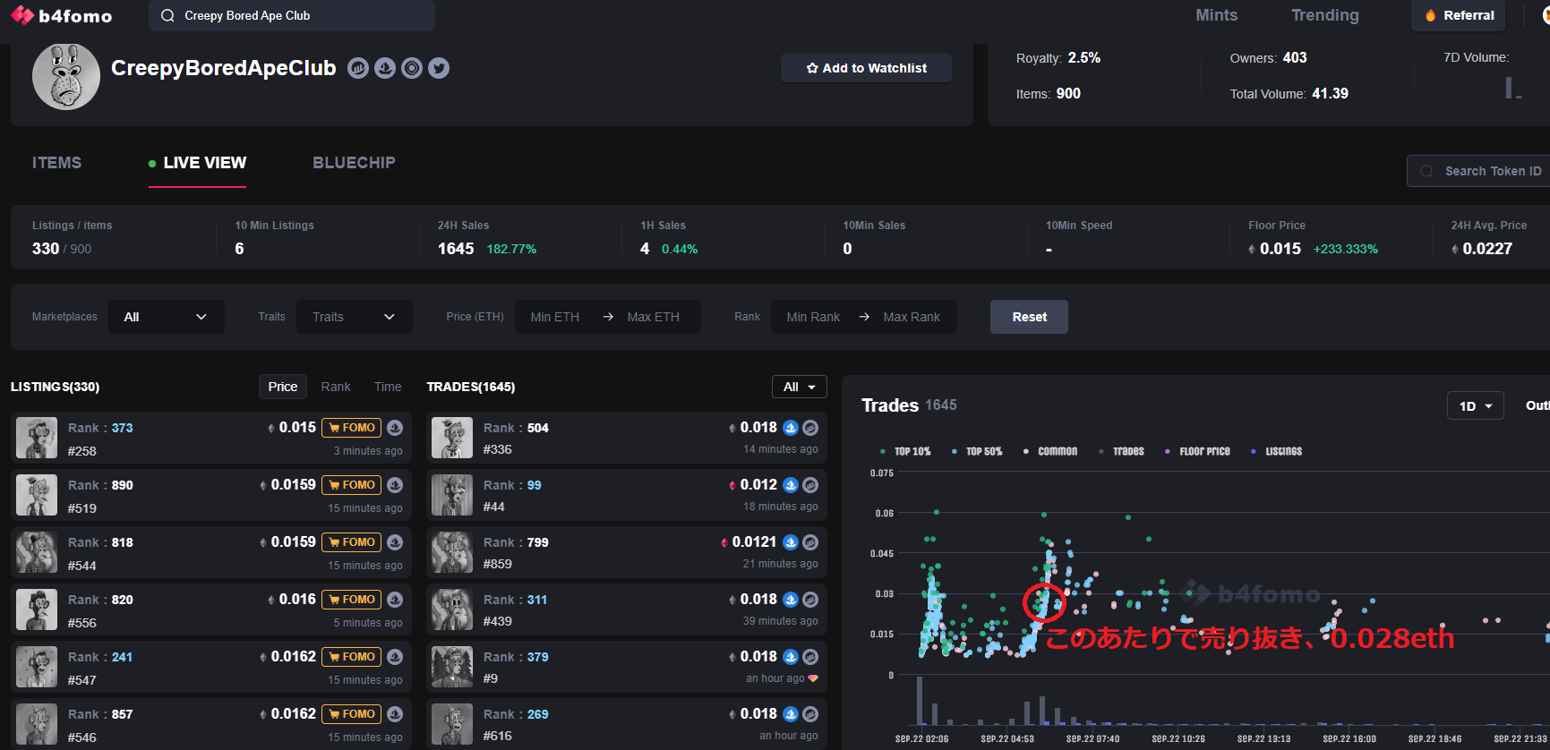Click blue OpenSea icon on trade #859
The height and width of the screenshot is (750, 1550).
click(x=791, y=542)
